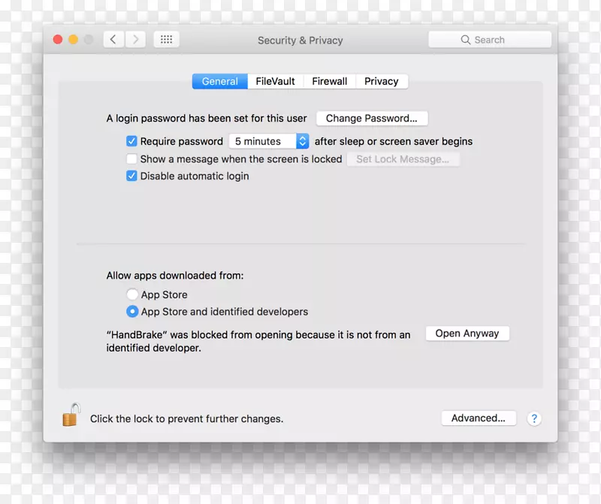The height and width of the screenshot is (504, 601).
Task: Show all preferences grid icon
Action: (x=167, y=40)
